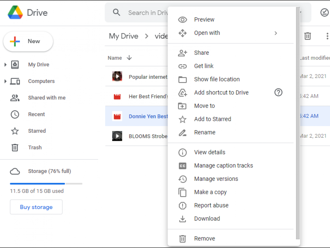The image size is (330, 248).
Task: Select the BLOOMS Strobe video thumbnail
Action: (x=117, y=136)
